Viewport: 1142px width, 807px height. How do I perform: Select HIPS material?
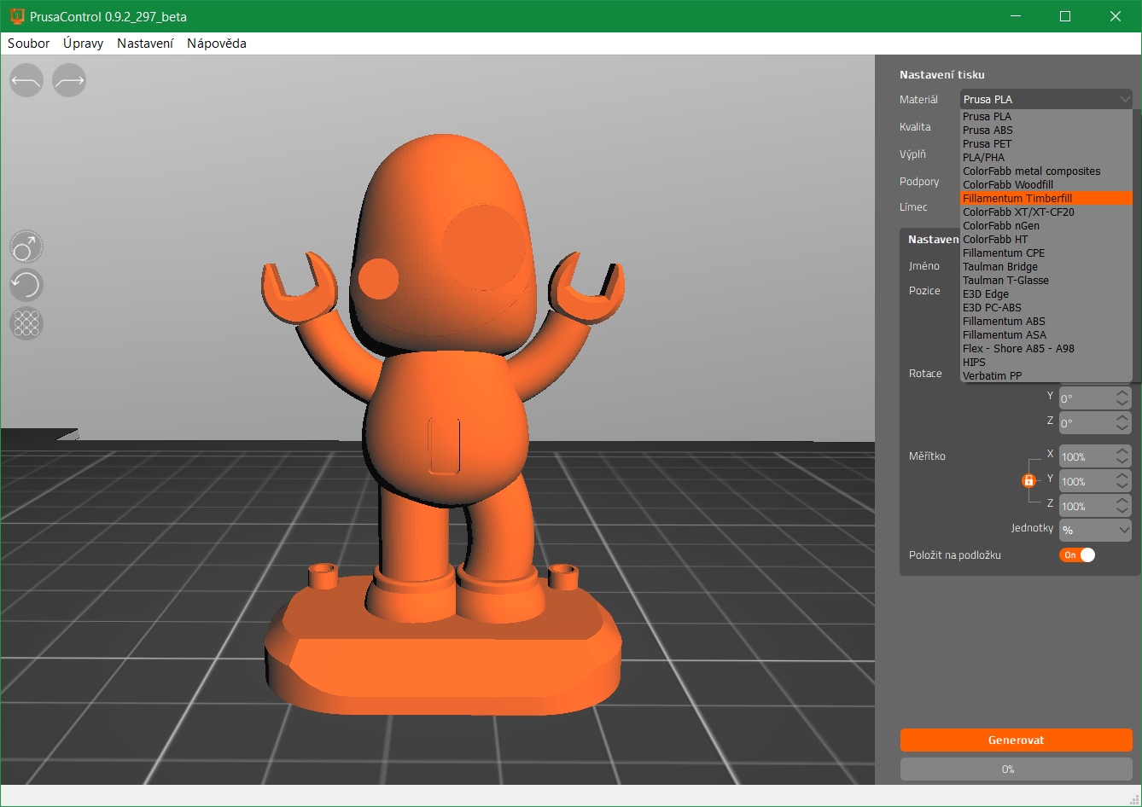click(1046, 363)
